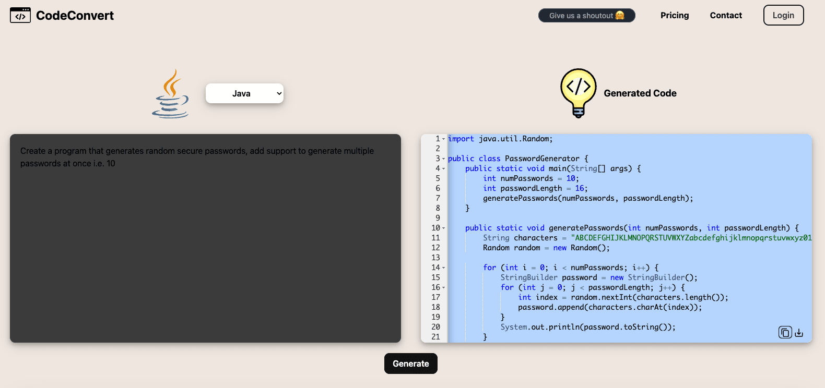Collapse main method fold on line 4

[444, 169]
